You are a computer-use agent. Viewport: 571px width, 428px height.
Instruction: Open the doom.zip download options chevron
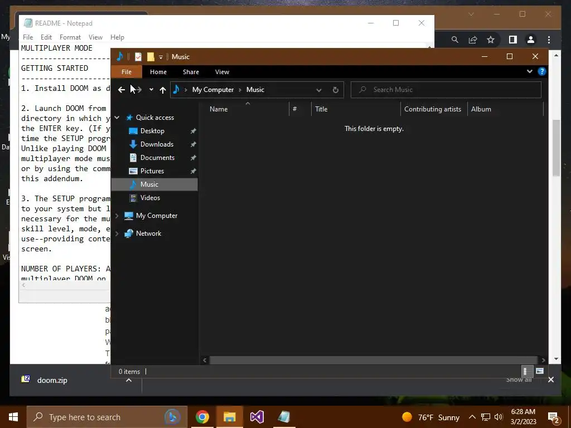[129, 380]
